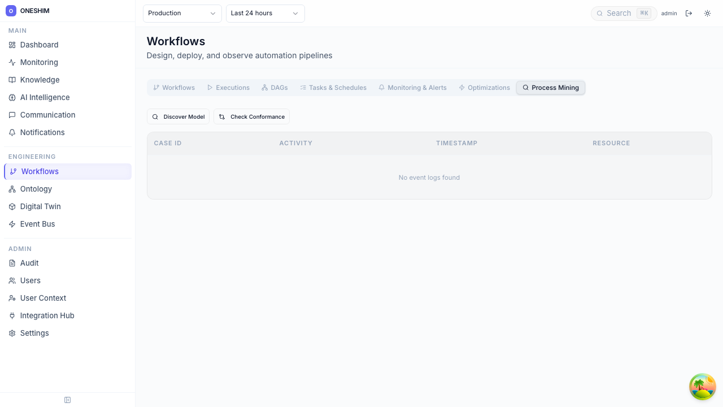723x407 pixels.
Task: Select Monitoring in the sidebar
Action: click(x=38, y=62)
